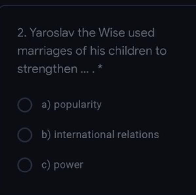Select the radio button for a) popularity
Image resolution: width=196 pixels, height=195 pixels.
pos(25,105)
